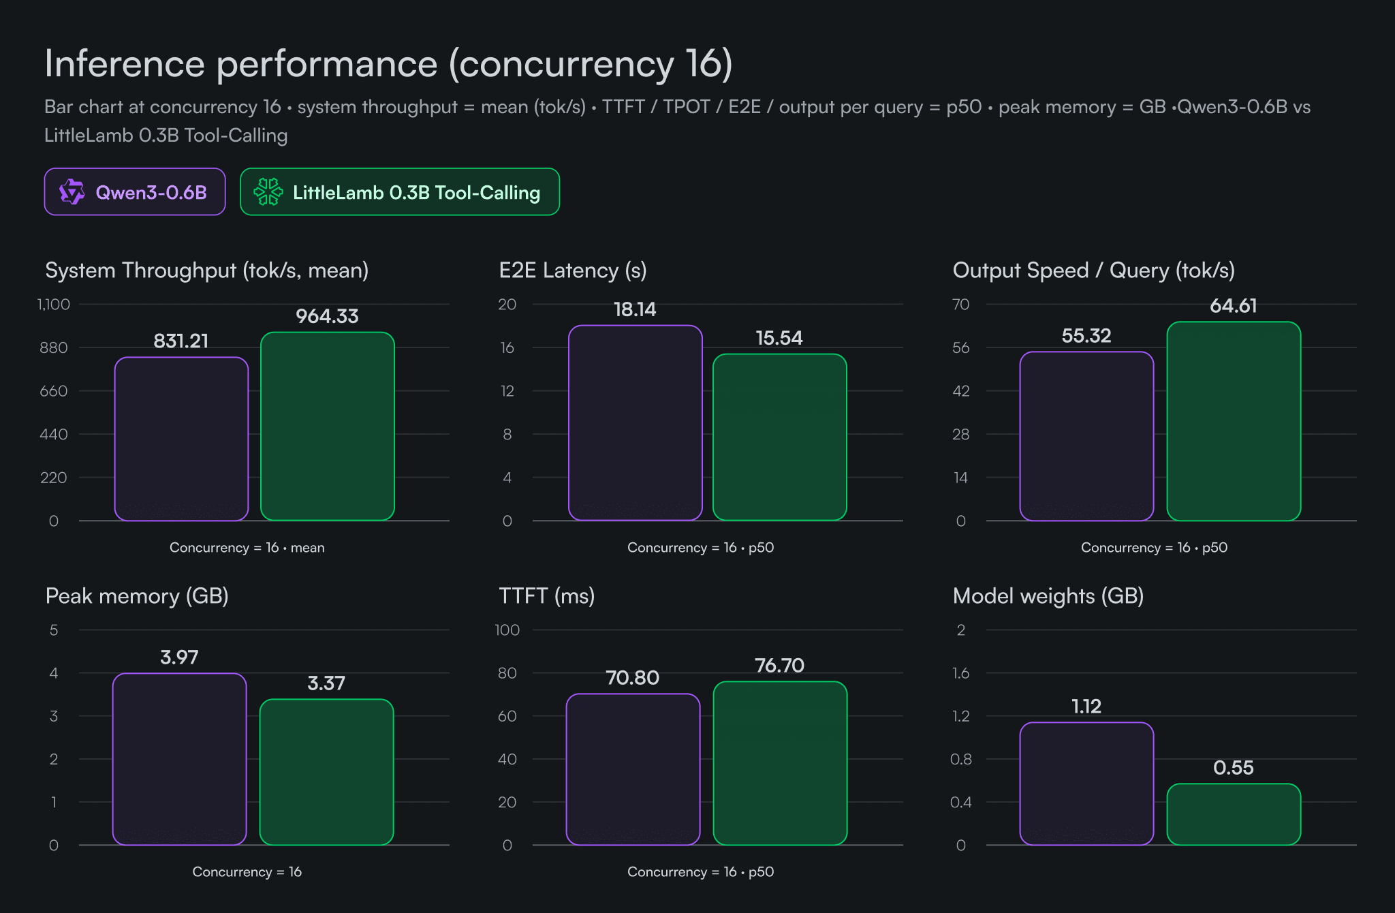The height and width of the screenshot is (913, 1395).
Task: Select the 15.54 green E2E Latency bar
Action: coord(779,437)
